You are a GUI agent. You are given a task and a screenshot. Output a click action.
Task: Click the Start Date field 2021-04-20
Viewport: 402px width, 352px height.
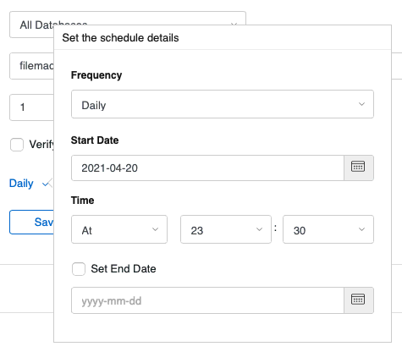coord(207,168)
